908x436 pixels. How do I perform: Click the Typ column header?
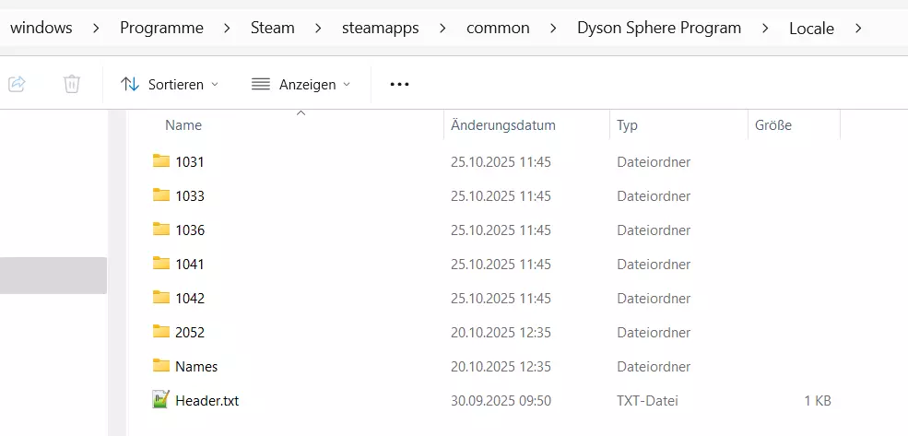click(x=628, y=125)
